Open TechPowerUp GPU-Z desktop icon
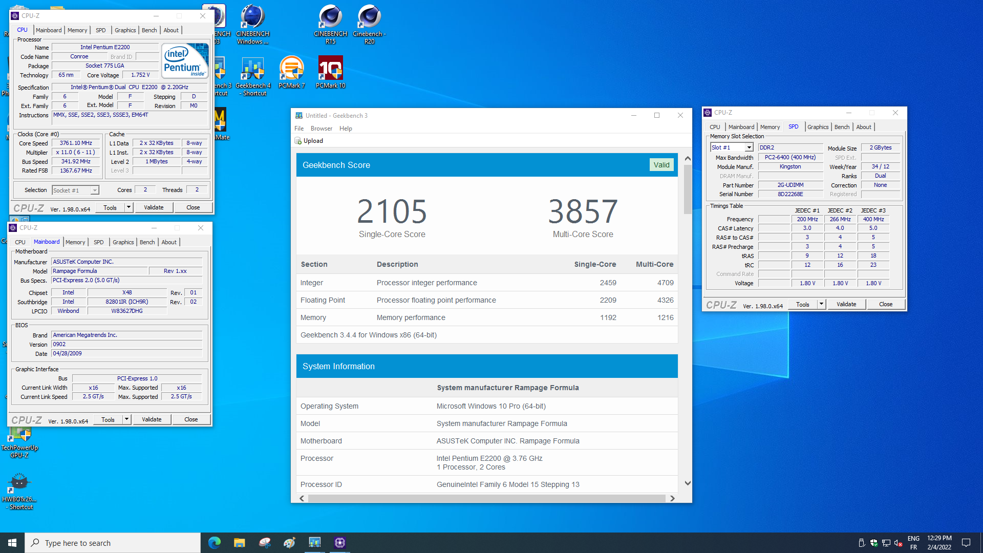983x553 pixels. tap(19, 443)
